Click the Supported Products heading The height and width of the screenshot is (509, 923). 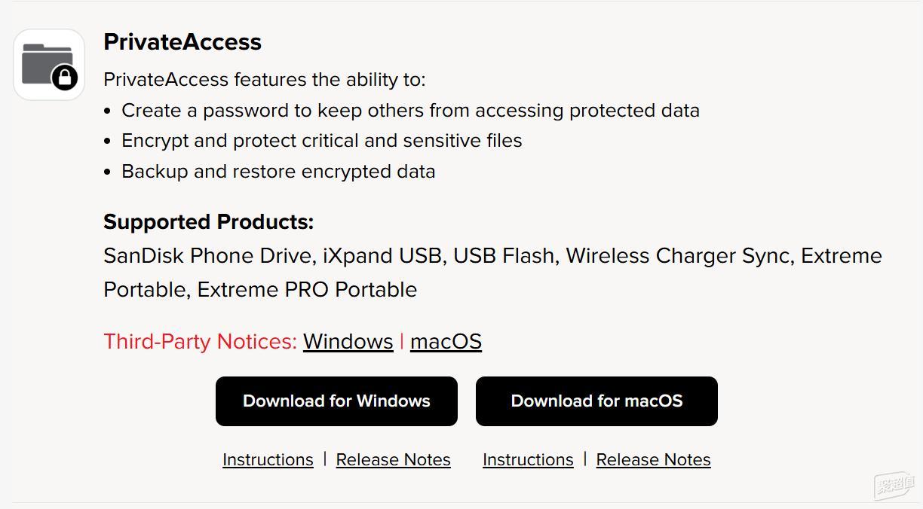[208, 222]
